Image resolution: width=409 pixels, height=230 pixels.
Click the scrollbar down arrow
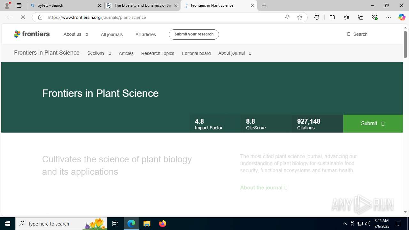pyautogui.click(x=405, y=212)
